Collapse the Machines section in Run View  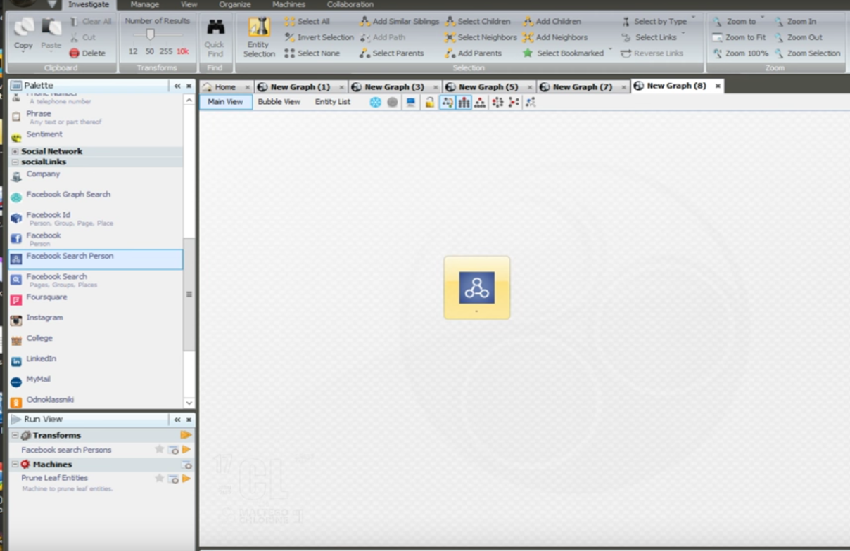tap(15, 465)
